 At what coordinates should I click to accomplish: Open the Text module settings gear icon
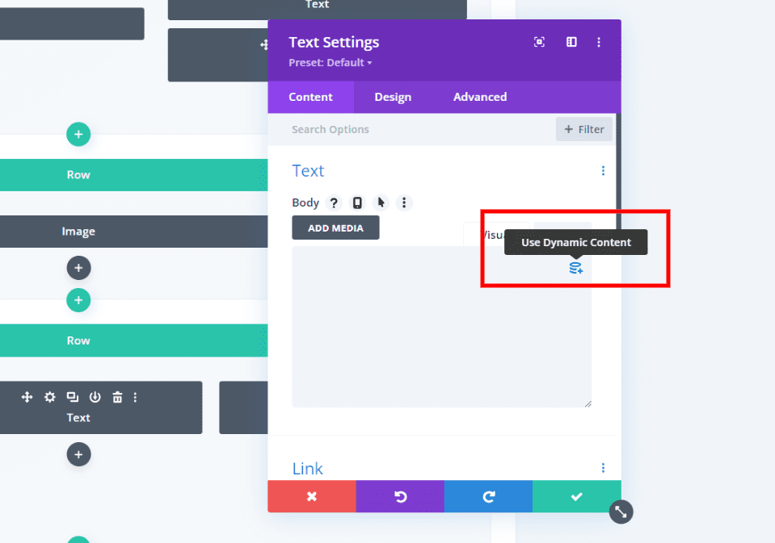[x=49, y=397]
